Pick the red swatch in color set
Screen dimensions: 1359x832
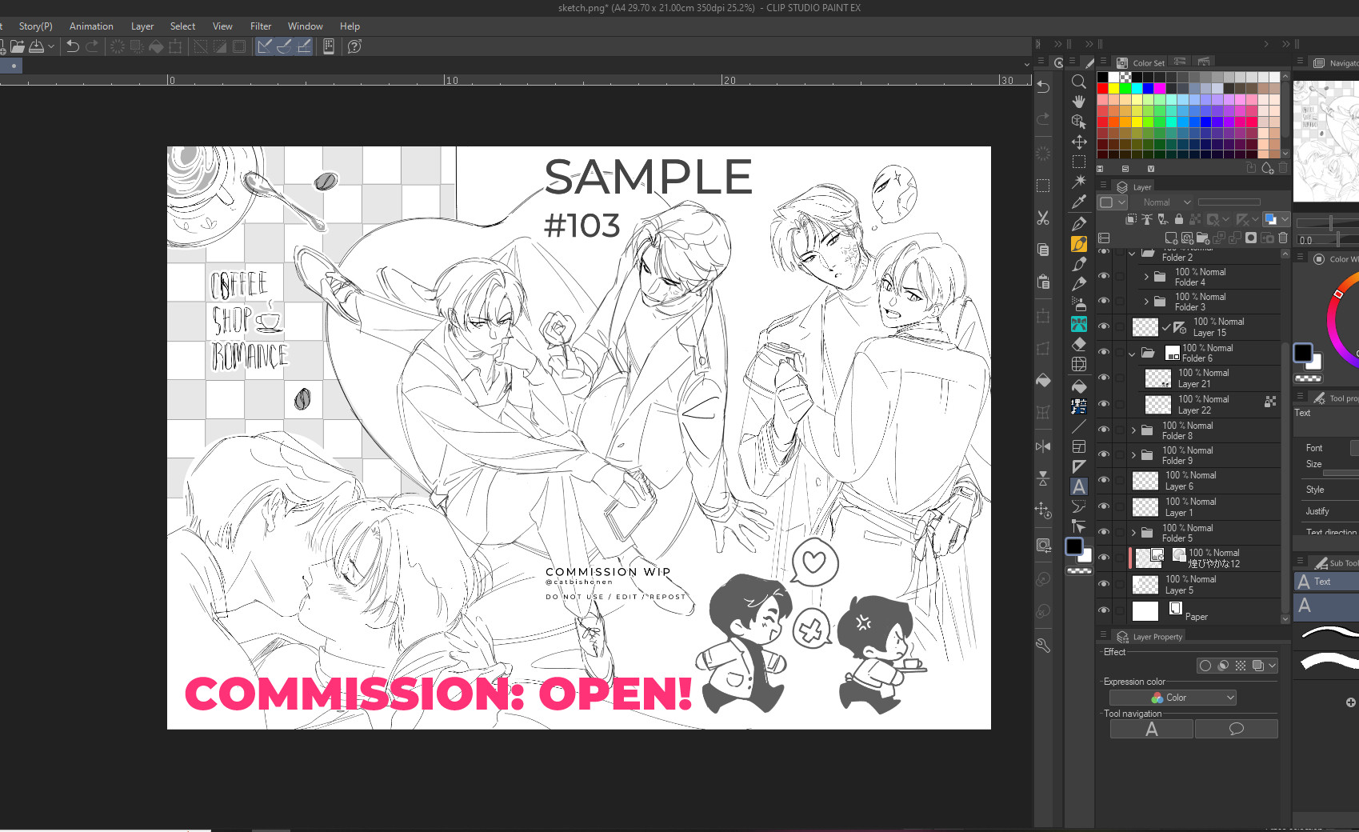[1102, 89]
